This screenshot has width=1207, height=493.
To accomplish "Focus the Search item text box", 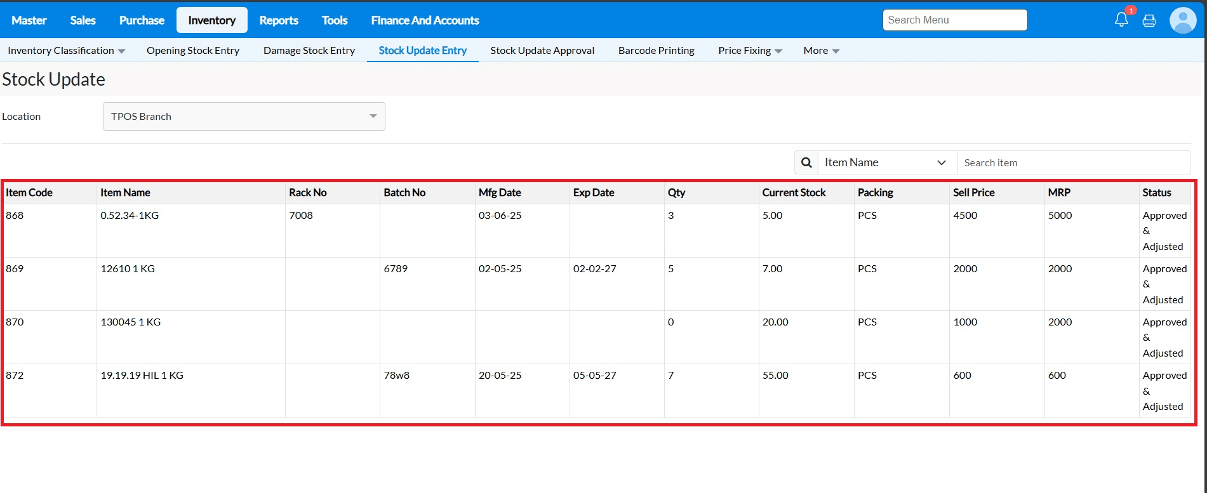I will 1073,162.
